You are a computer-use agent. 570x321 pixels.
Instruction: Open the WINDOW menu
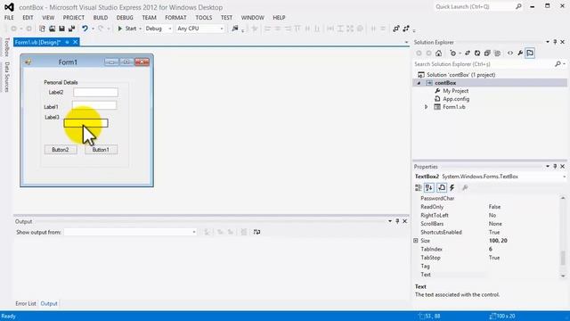point(253,18)
